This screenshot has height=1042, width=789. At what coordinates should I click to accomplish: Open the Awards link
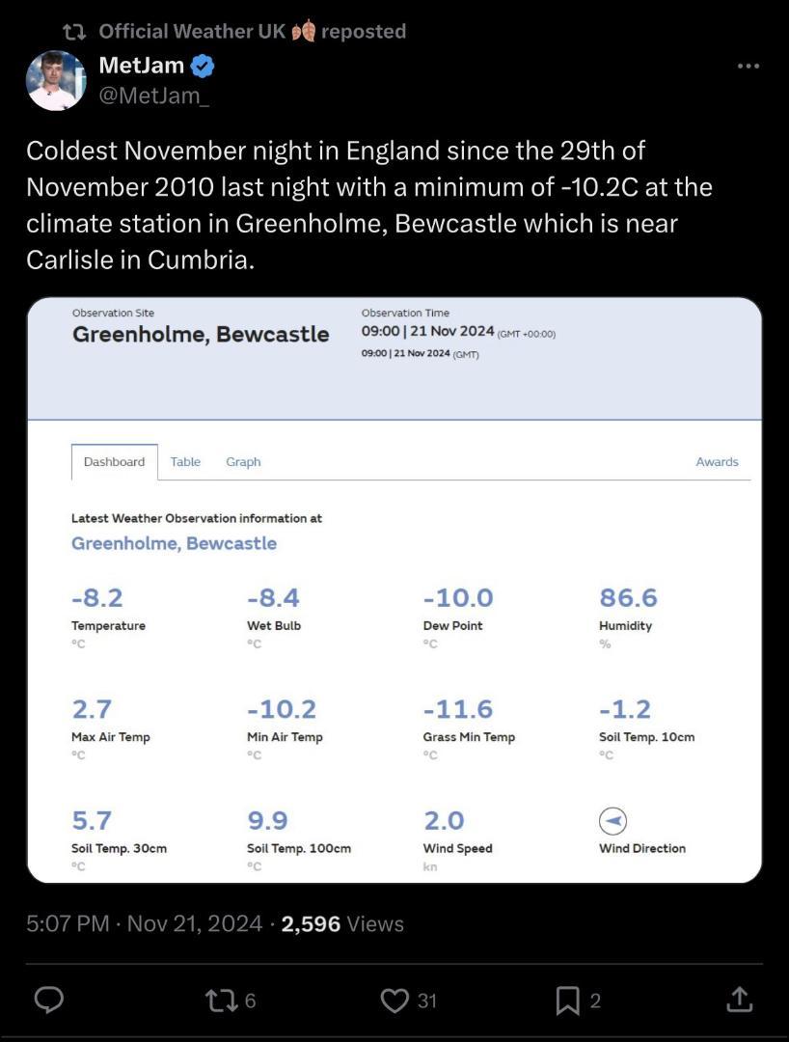pos(717,462)
